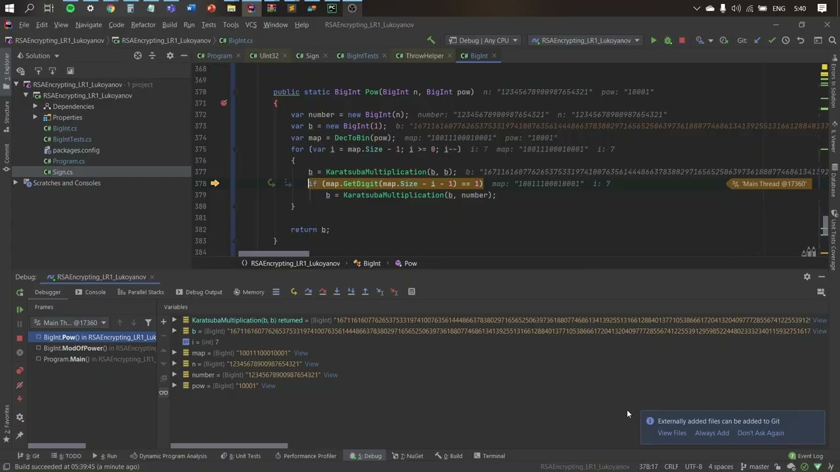Switch to Console tab in Debug panel
Image resolution: width=840 pixels, height=472 pixels.
click(x=91, y=292)
